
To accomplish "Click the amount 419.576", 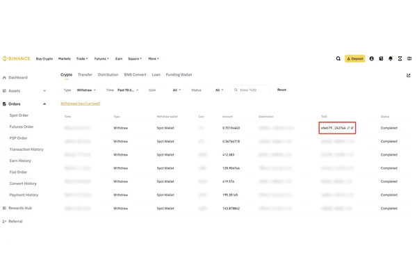I will (x=228, y=181).
